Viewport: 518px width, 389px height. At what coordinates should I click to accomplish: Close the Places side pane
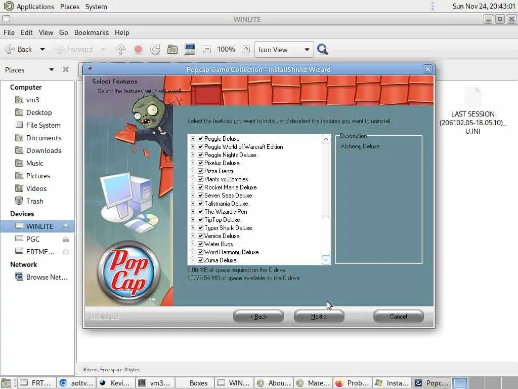[66, 69]
